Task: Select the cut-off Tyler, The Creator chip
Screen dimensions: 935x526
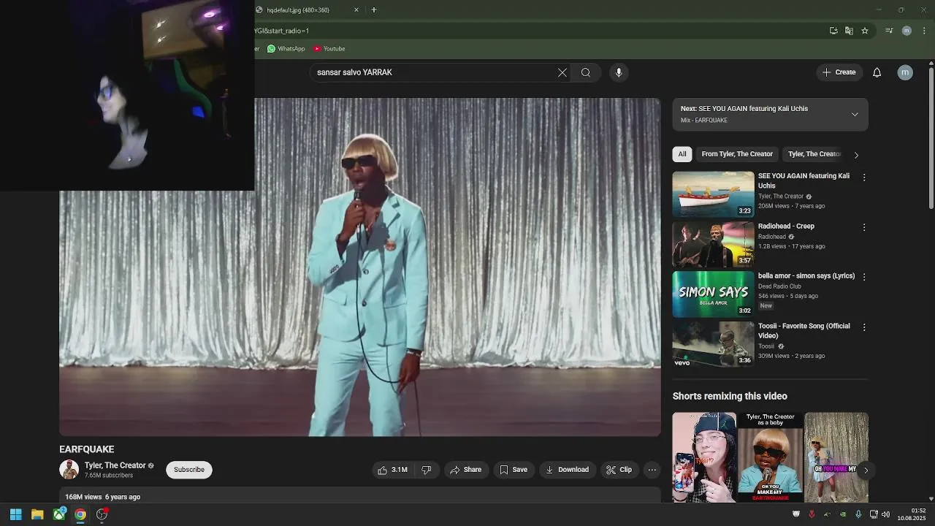Action: coord(814,154)
